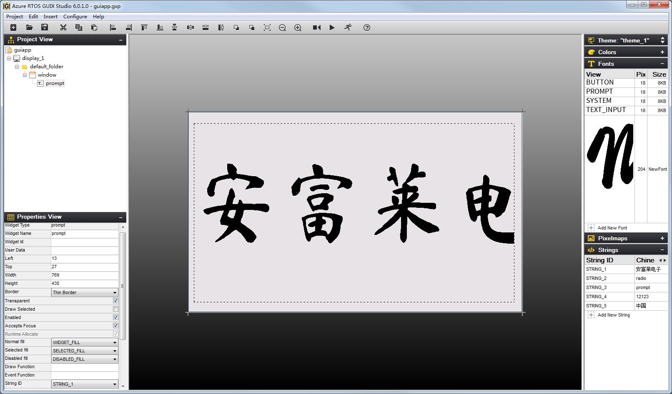Open the About help question mark icon
Screen dimensions: 672x394
pos(367,27)
